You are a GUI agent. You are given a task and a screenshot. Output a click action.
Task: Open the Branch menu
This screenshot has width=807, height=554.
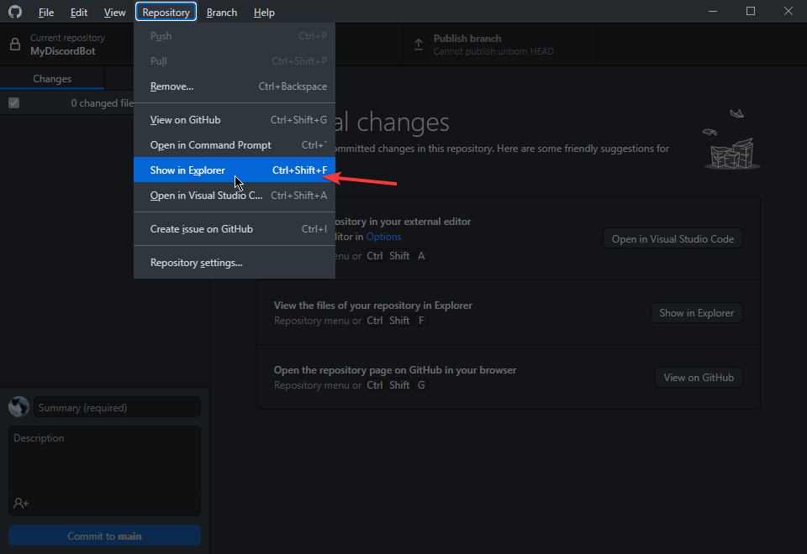[222, 13]
